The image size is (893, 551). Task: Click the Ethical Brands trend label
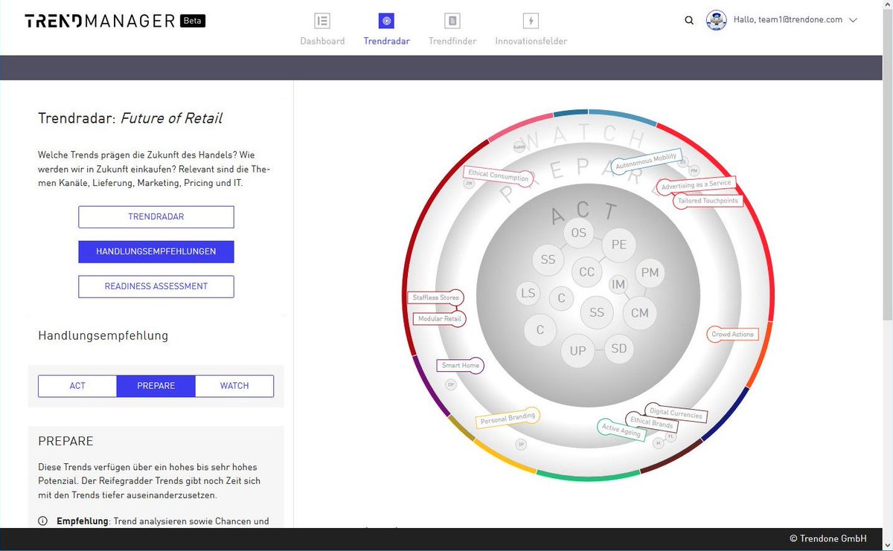click(651, 422)
